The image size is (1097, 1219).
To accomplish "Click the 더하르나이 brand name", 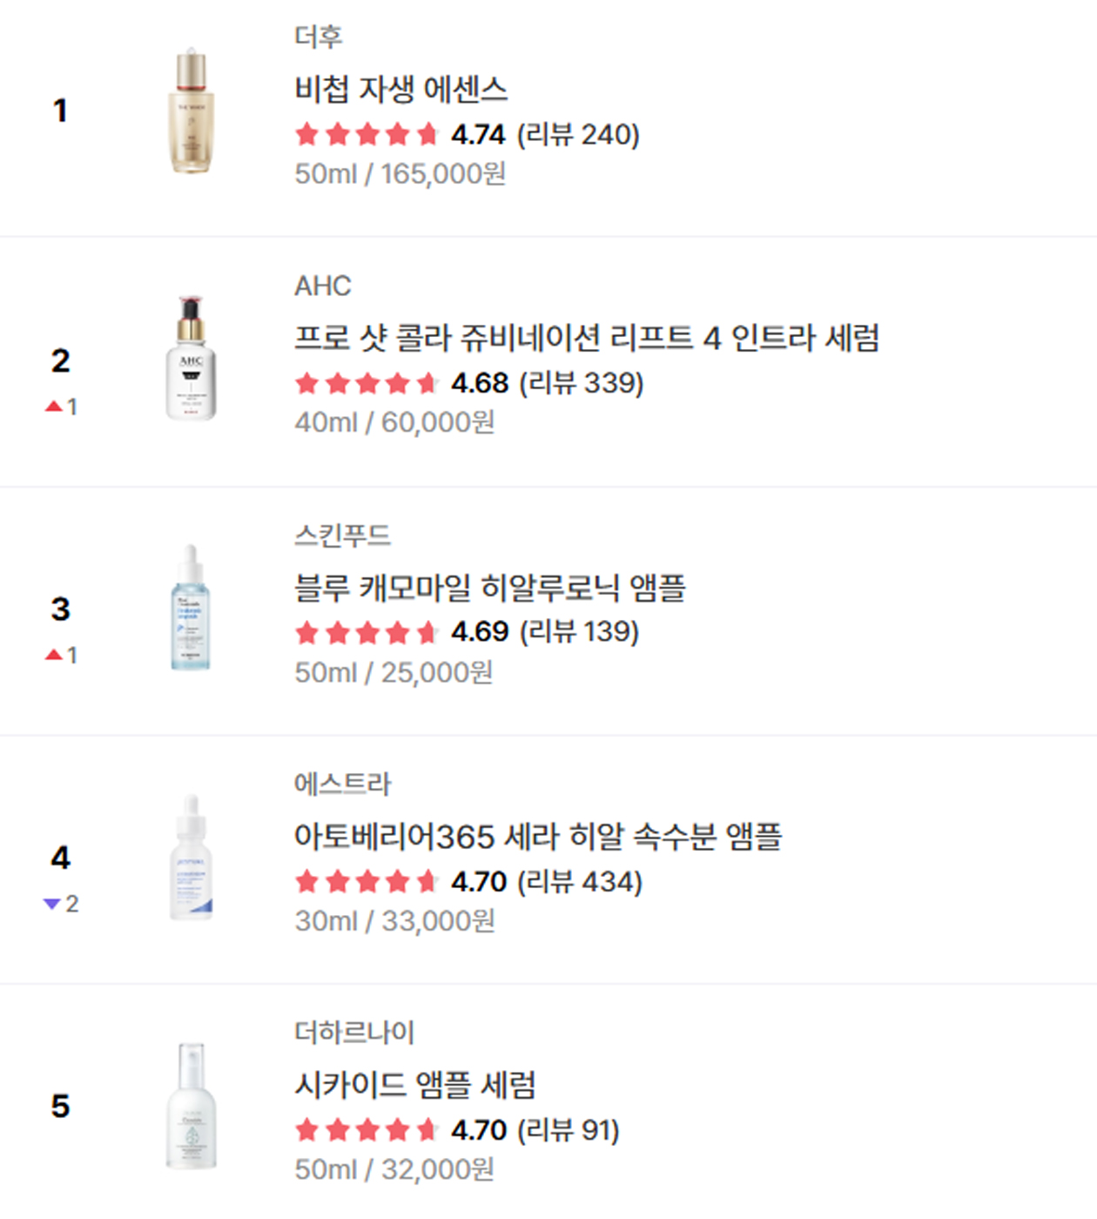I will point(354,1032).
